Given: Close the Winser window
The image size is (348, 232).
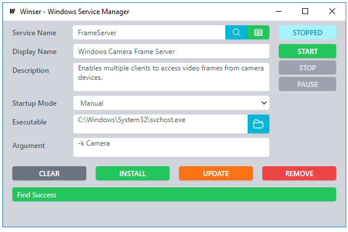Looking at the screenshot, I should [x=332, y=11].
